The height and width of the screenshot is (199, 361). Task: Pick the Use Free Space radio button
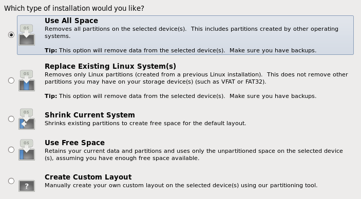(x=11, y=150)
